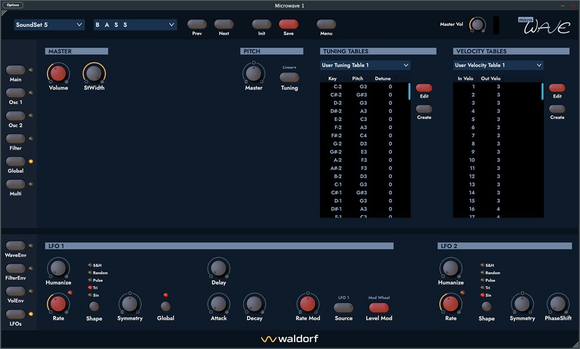Image resolution: width=580 pixels, height=349 pixels.
Task: Select the S&H shape for LFO 1
Action: pyautogui.click(x=90, y=266)
